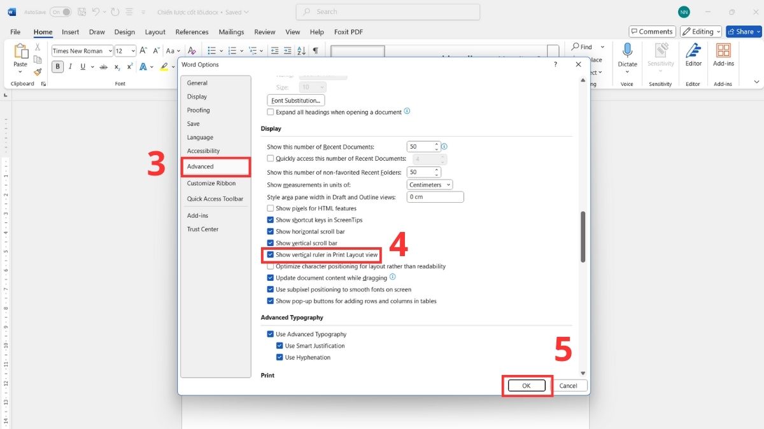Open the Editor pen icon
This screenshot has width=764, height=429.
coord(693,51)
